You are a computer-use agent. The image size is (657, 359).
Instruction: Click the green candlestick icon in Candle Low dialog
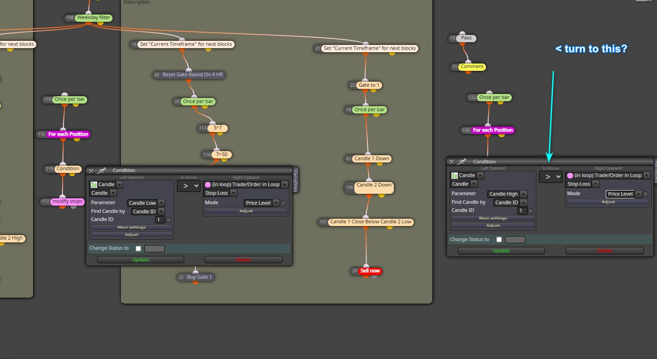[x=94, y=185]
